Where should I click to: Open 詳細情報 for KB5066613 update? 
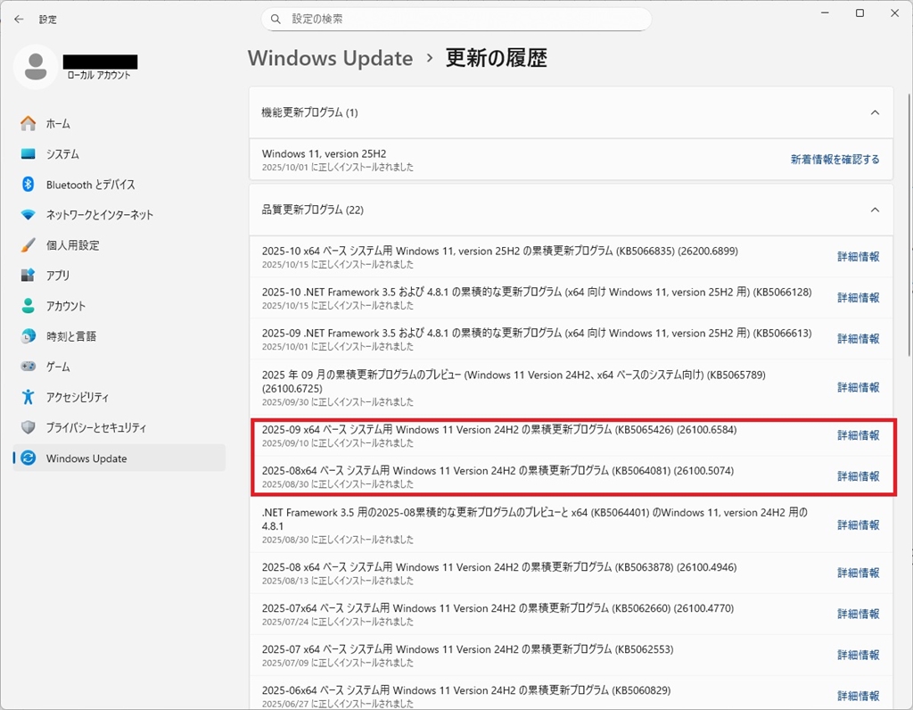point(859,338)
